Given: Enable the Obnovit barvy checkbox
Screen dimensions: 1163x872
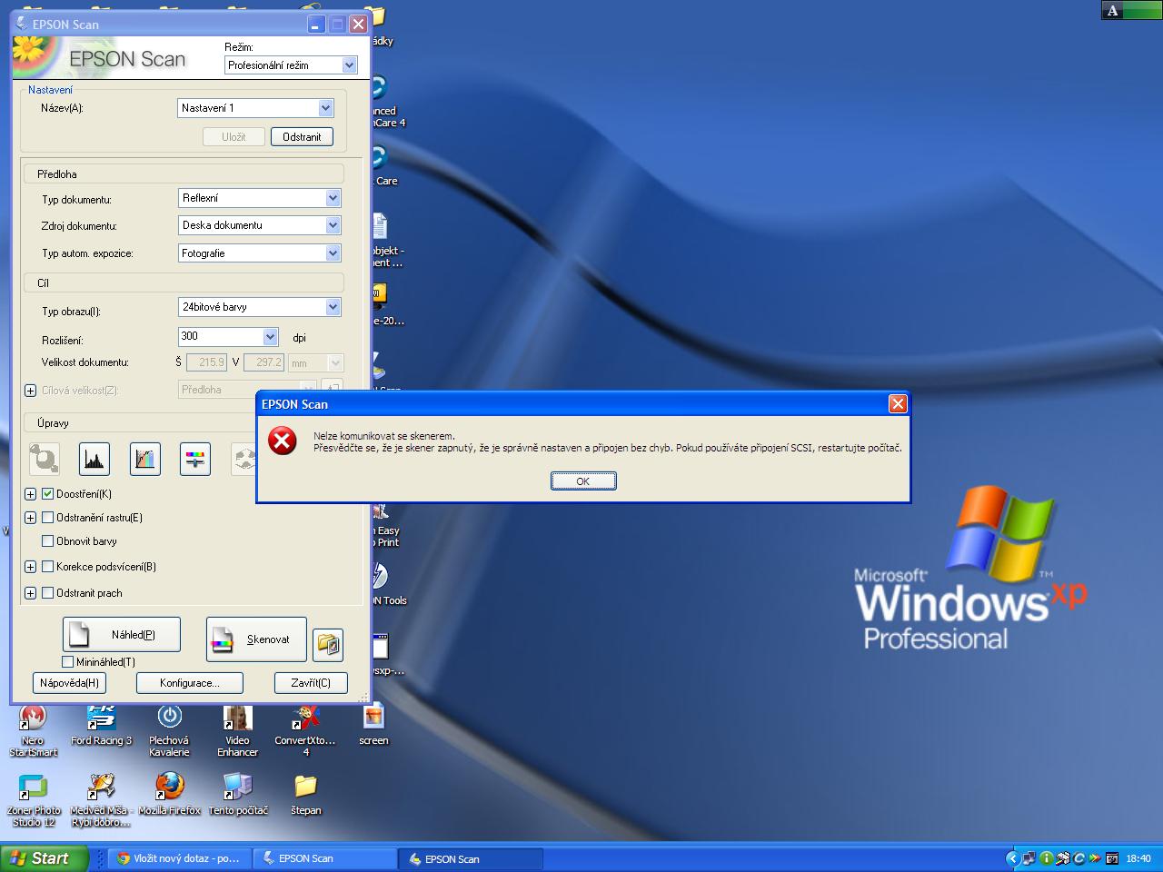Looking at the screenshot, I should point(48,541).
